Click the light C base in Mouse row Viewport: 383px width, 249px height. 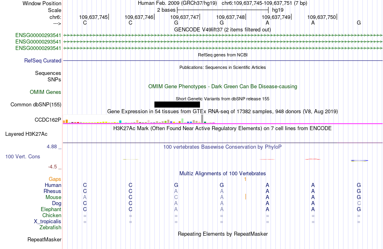176,197
